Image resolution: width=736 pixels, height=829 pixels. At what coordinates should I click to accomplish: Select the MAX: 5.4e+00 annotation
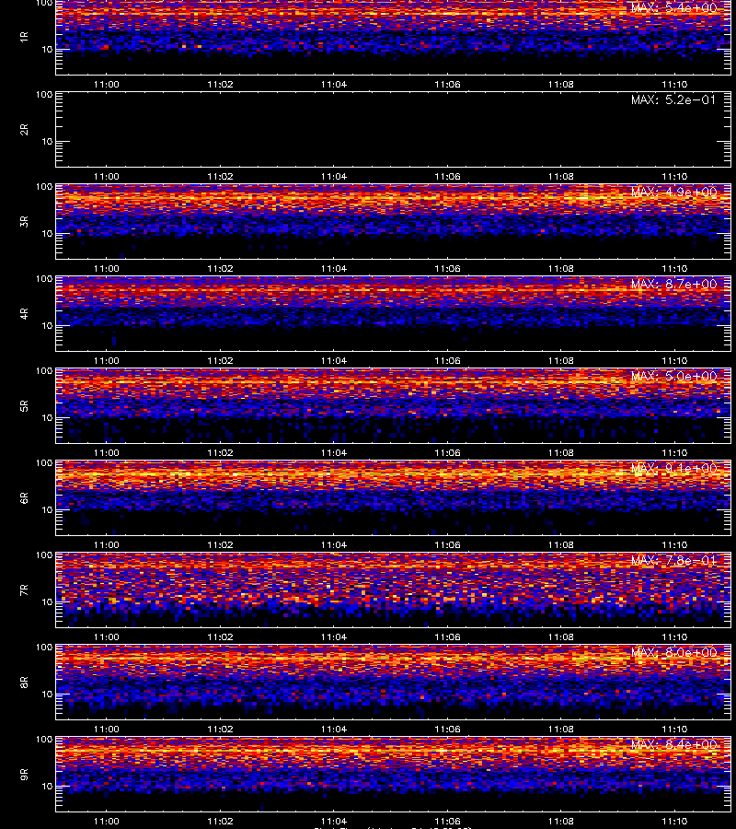click(x=673, y=8)
